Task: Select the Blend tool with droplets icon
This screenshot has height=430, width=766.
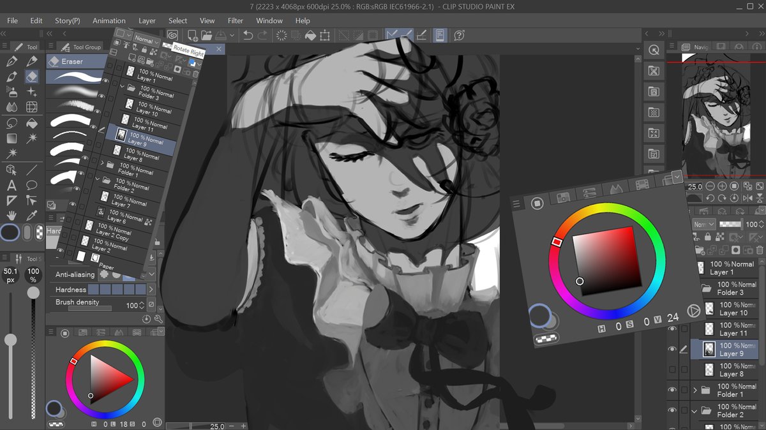Action: pyautogui.click(x=11, y=107)
